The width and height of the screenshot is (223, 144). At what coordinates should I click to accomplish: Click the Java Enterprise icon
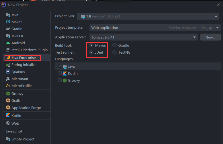click(8, 58)
